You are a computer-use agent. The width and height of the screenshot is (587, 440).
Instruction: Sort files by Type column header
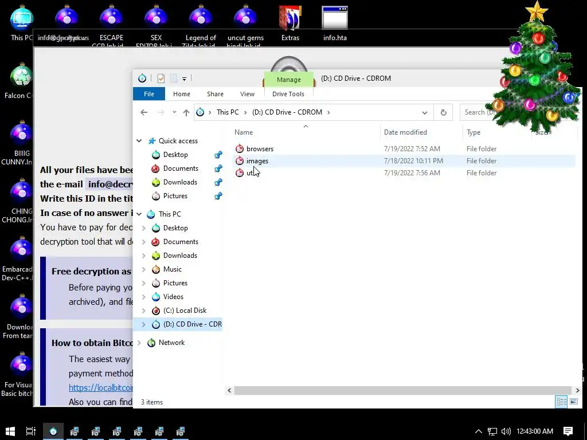tap(473, 132)
